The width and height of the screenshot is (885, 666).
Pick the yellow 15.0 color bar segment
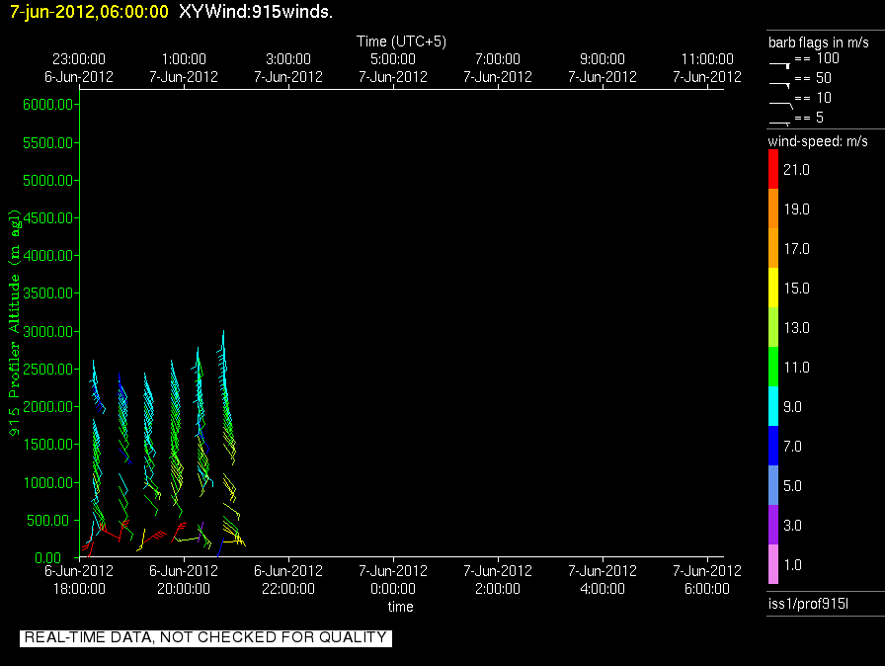(773, 289)
